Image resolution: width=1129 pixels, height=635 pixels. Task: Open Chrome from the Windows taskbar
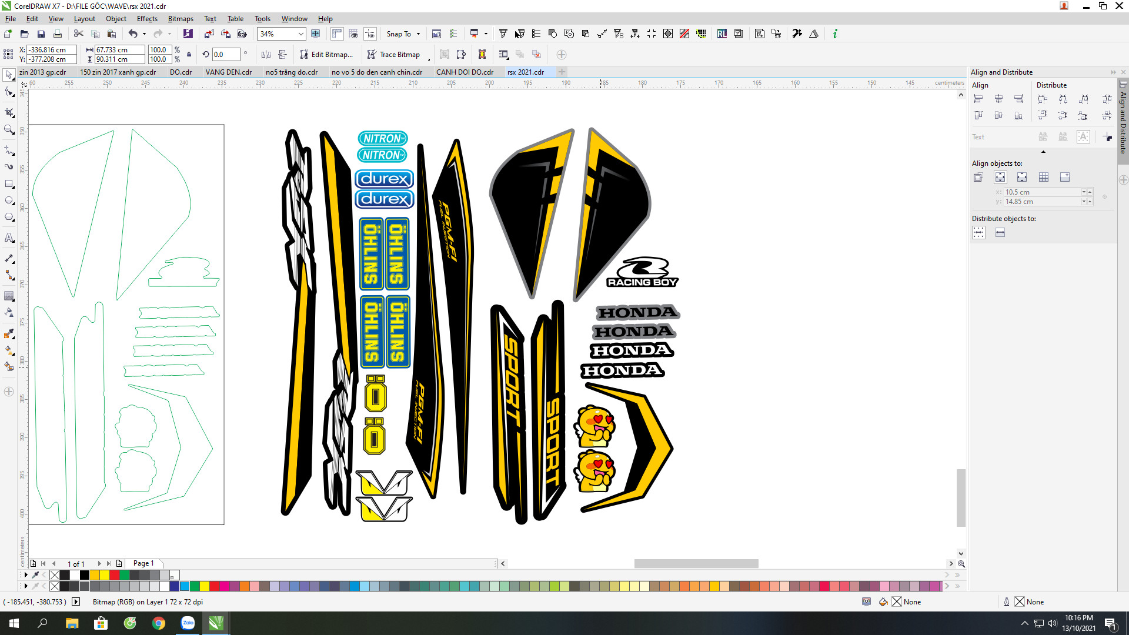click(159, 623)
